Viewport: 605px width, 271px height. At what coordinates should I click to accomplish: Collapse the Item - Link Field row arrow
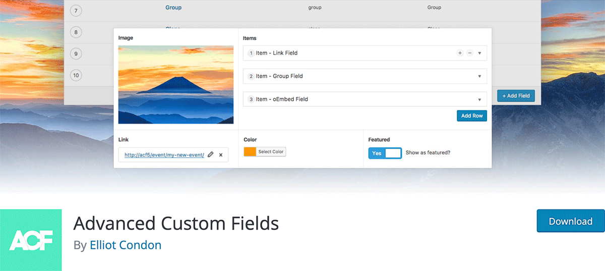(479, 53)
